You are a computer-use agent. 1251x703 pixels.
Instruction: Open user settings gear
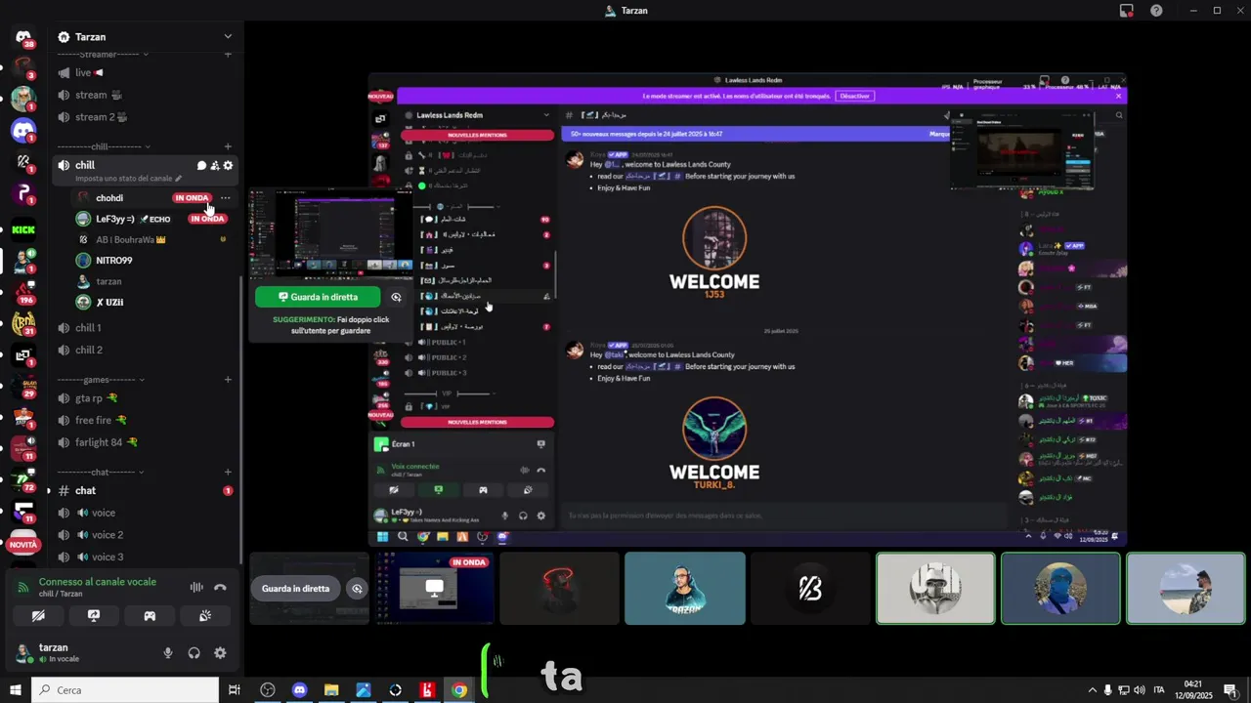(220, 653)
